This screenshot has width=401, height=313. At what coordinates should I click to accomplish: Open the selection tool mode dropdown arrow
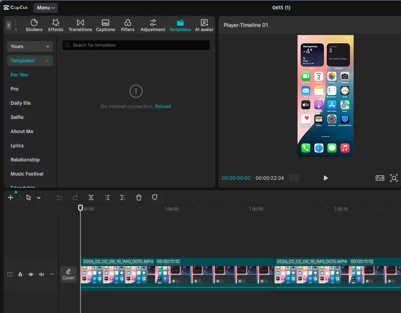pos(38,198)
